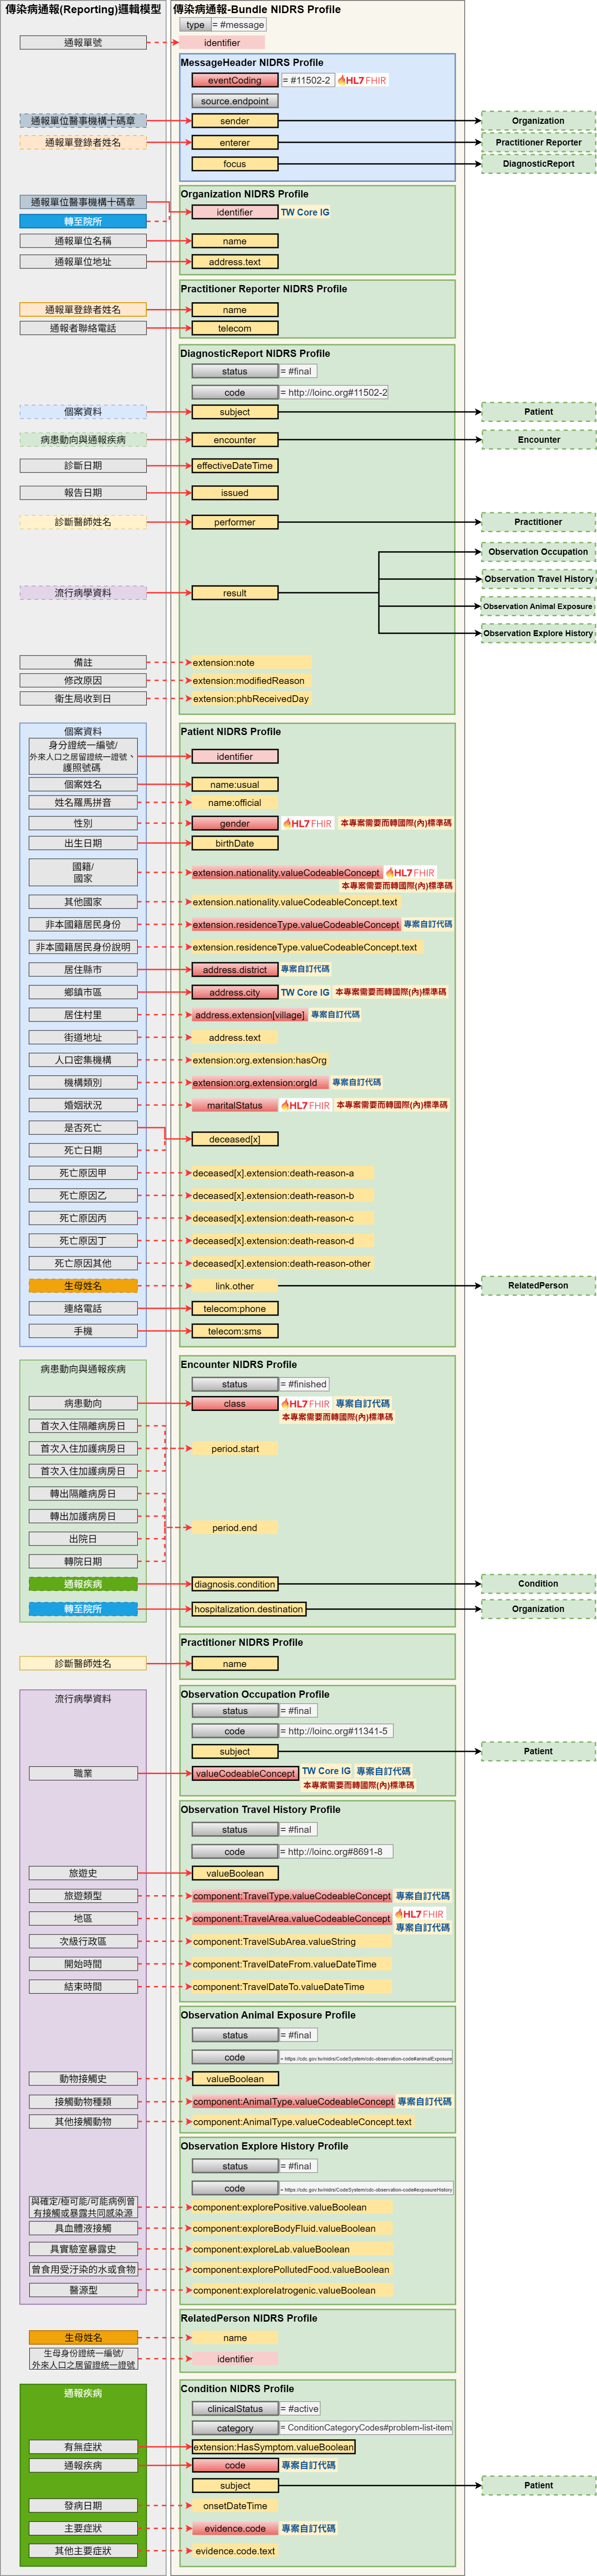Select the source.endpoint element box
Viewport: 597px width, 2576px height.
pyautogui.click(x=235, y=101)
